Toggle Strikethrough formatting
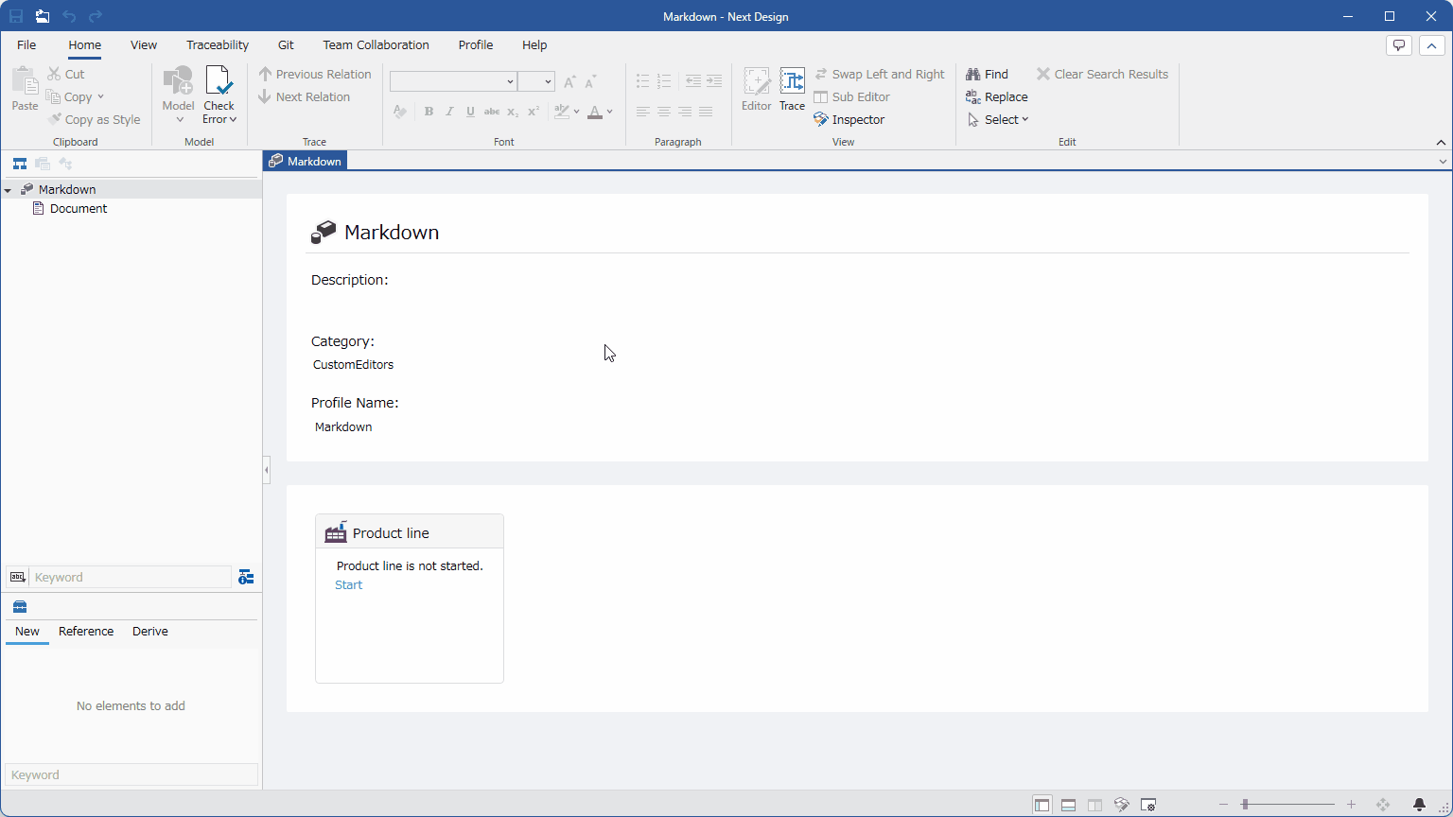Viewport: 1453px width, 817px height. (492, 112)
